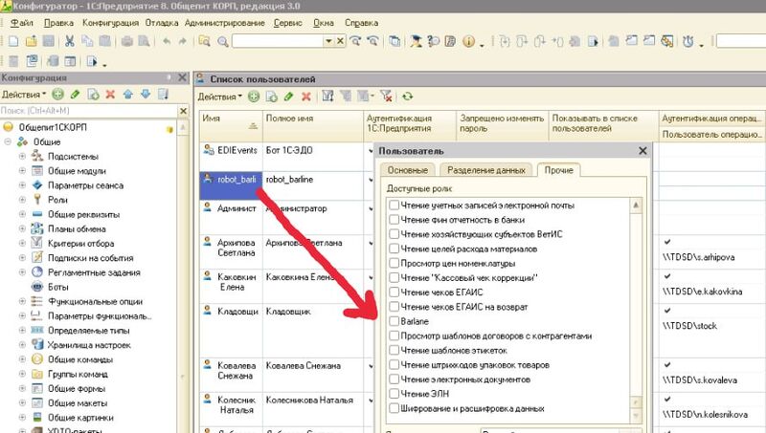This screenshot has width=766, height=433.
Task: Open the Сервис menu
Action: coord(288,23)
